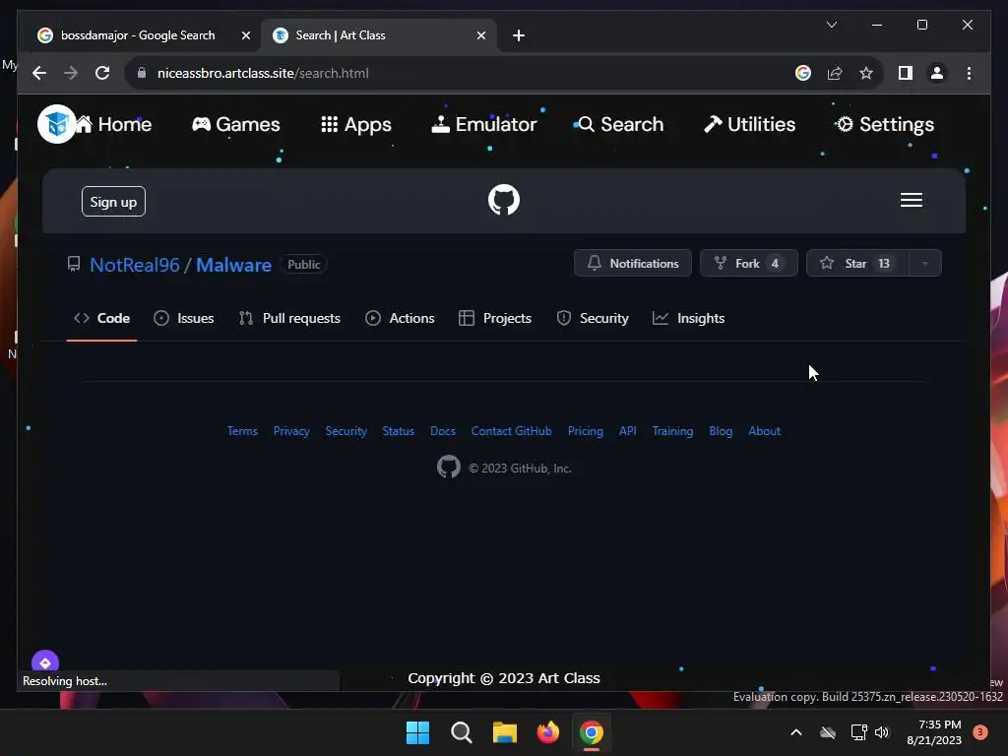This screenshot has width=1008, height=756.
Task: Click the Art Class logo icon
Action: point(56,123)
